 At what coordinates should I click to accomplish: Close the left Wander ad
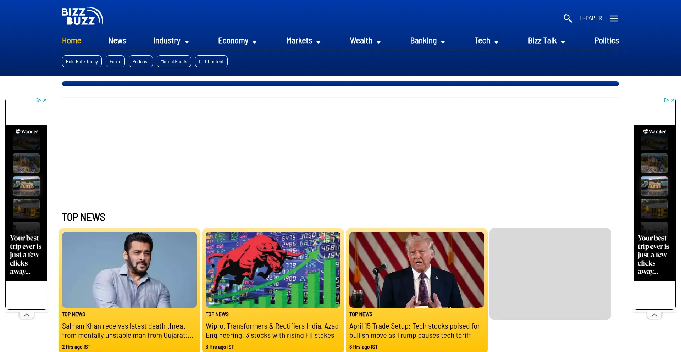click(45, 100)
